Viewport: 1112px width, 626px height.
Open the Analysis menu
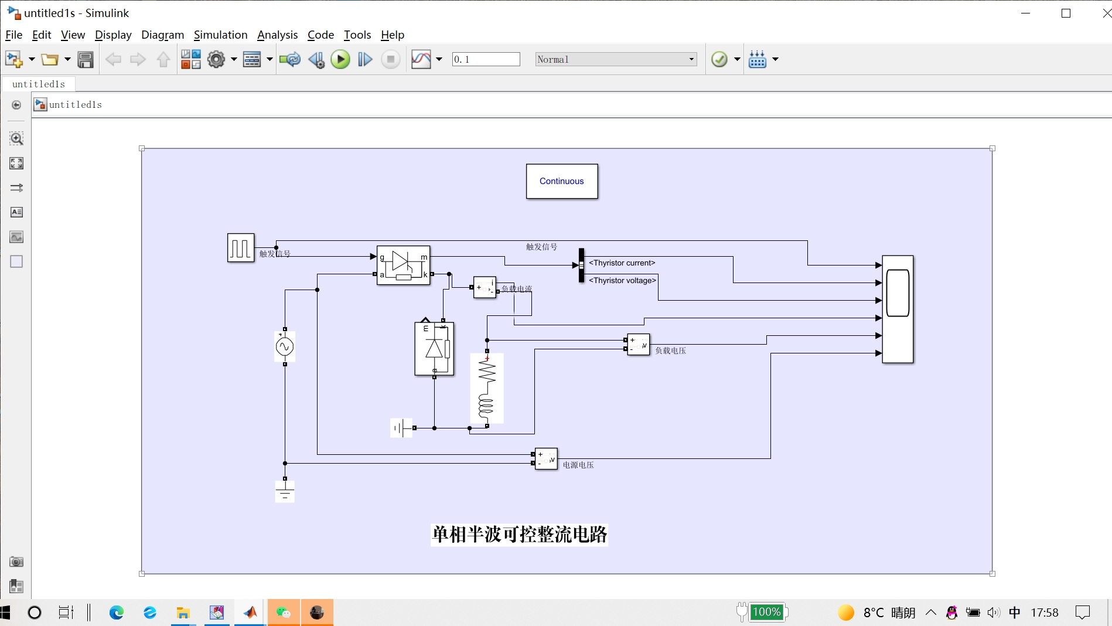click(277, 35)
